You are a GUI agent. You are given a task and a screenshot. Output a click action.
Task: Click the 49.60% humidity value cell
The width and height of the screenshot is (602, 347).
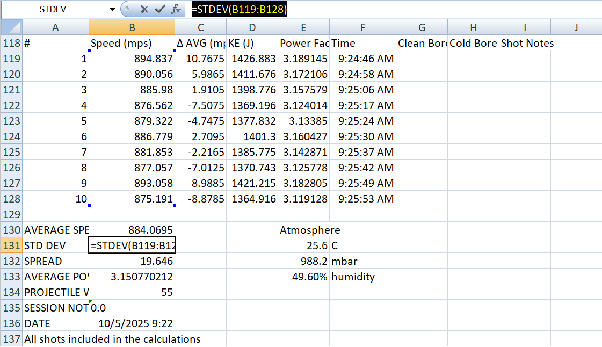tap(303, 277)
